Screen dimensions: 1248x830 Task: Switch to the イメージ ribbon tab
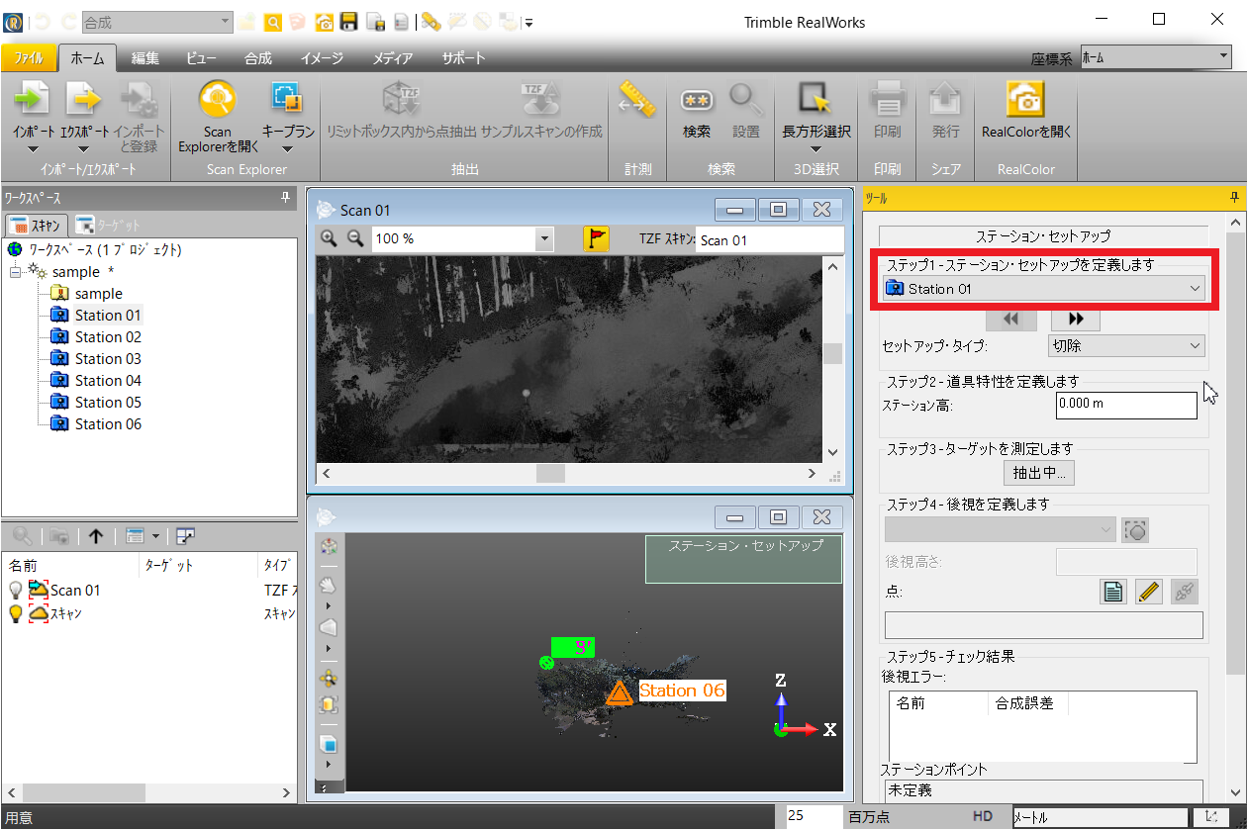[322, 58]
